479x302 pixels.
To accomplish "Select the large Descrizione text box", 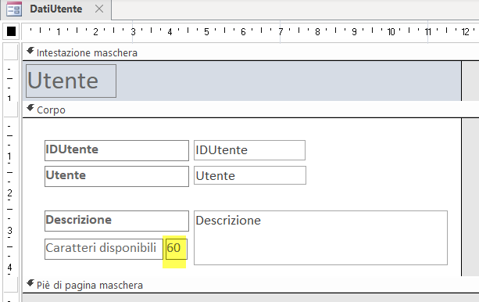I will coord(320,238).
